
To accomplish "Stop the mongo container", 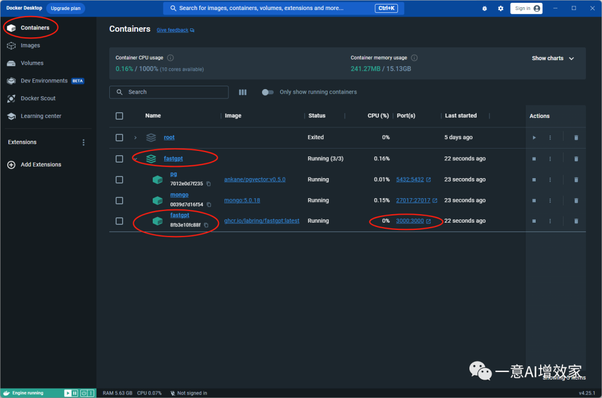I will click(534, 200).
